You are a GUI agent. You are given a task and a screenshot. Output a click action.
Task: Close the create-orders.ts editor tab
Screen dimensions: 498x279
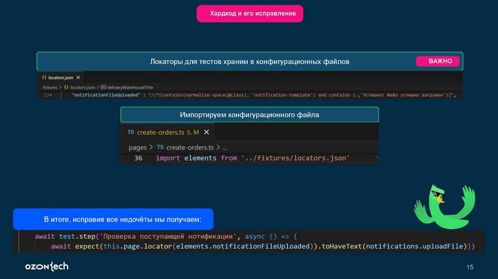[x=207, y=132]
